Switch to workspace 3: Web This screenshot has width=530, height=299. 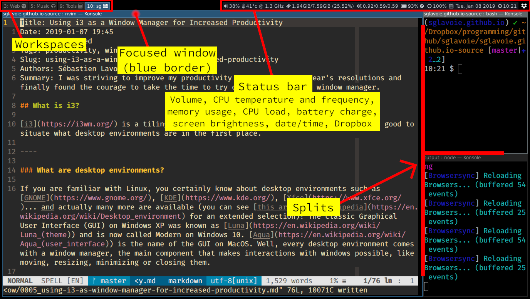[x=15, y=6]
